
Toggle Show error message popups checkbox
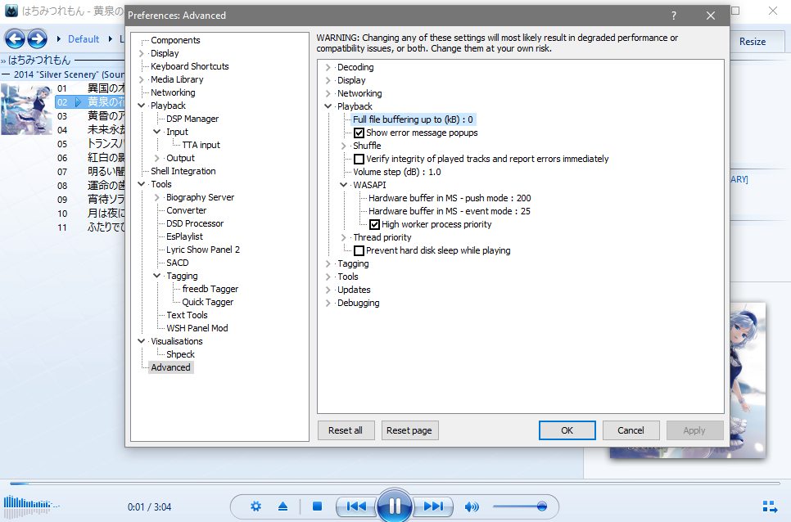point(359,133)
